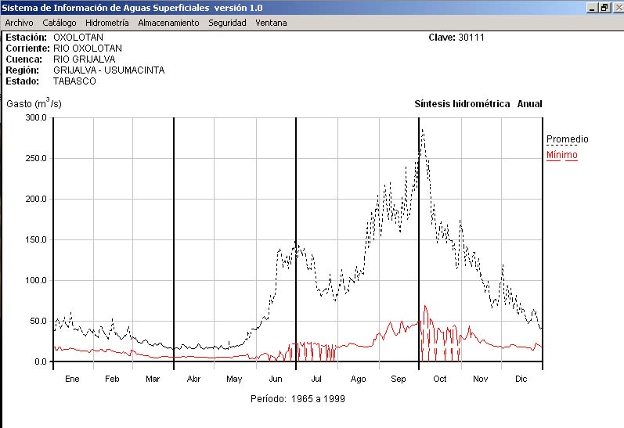The image size is (624, 428).
Task: Click the Ene month label on axis
Action: (x=72, y=379)
